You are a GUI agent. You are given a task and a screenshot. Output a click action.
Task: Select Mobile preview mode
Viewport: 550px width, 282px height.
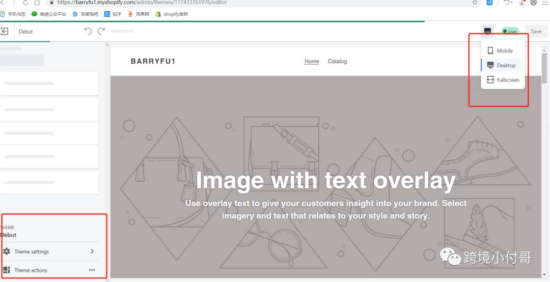point(503,51)
